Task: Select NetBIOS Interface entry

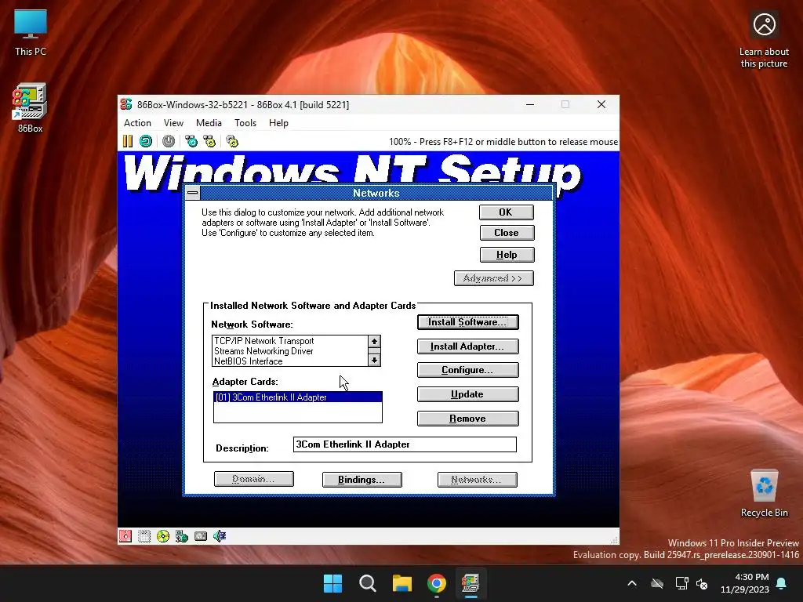Action: point(290,361)
